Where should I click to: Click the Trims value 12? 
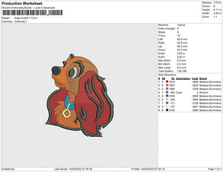pos(178,36)
